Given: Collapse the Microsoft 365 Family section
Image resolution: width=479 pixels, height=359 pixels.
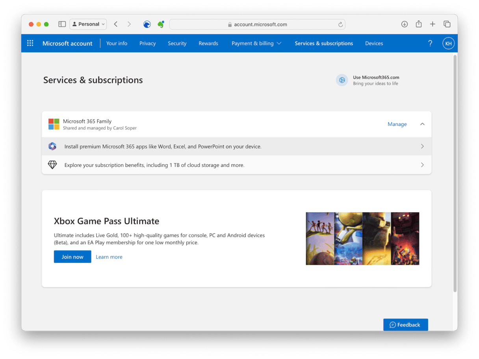Looking at the screenshot, I should [422, 124].
